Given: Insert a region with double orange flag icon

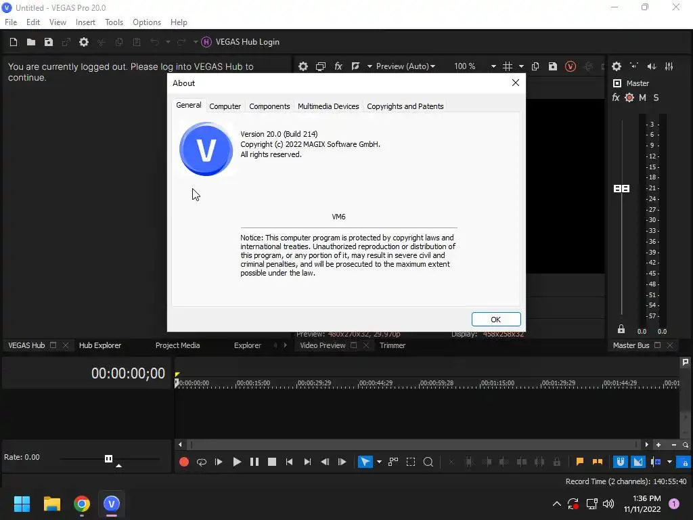Looking at the screenshot, I should click(x=597, y=462).
